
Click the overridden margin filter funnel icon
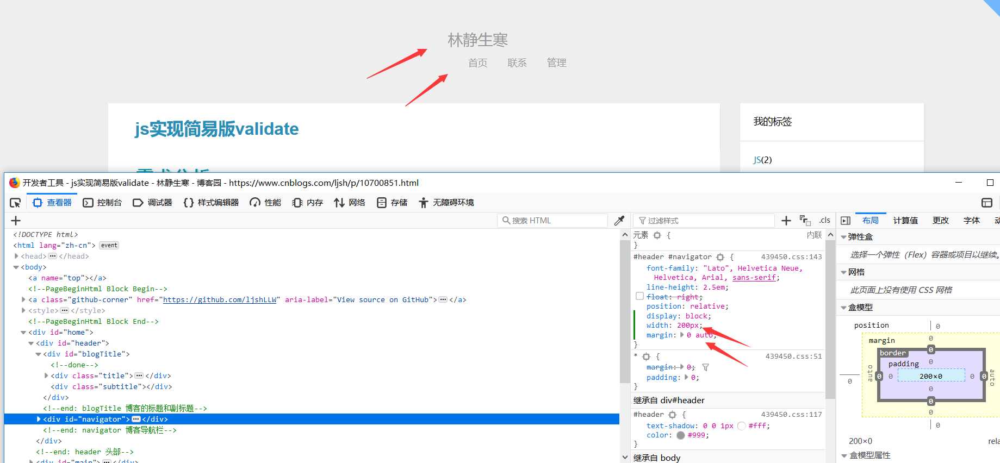pyautogui.click(x=706, y=368)
